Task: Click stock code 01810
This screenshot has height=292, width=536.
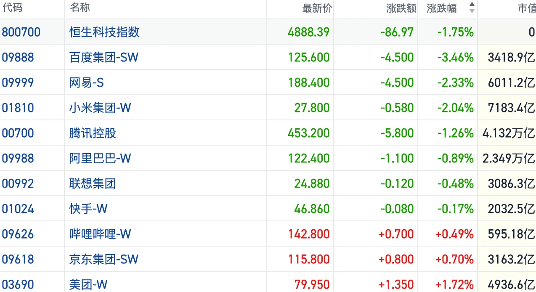Action: pyautogui.click(x=18, y=108)
